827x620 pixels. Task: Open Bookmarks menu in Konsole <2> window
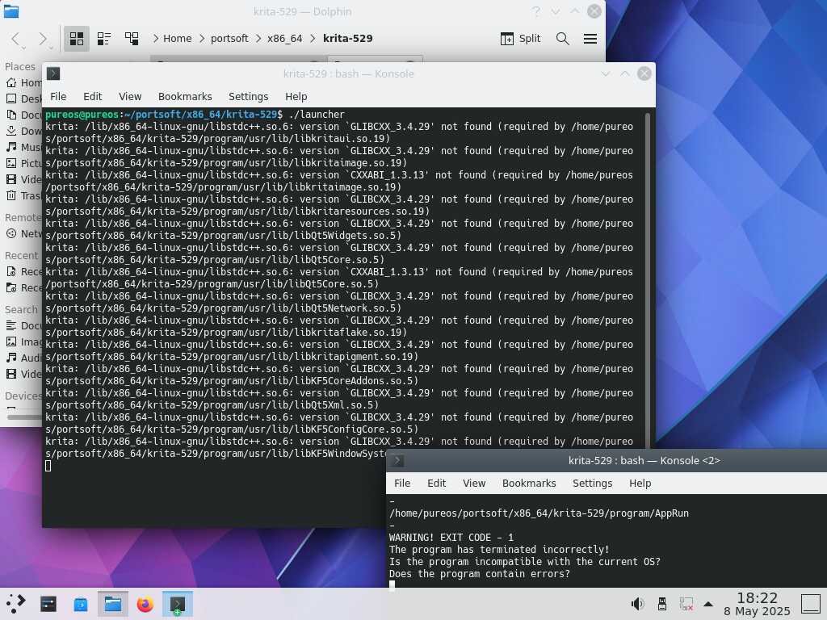[529, 483]
